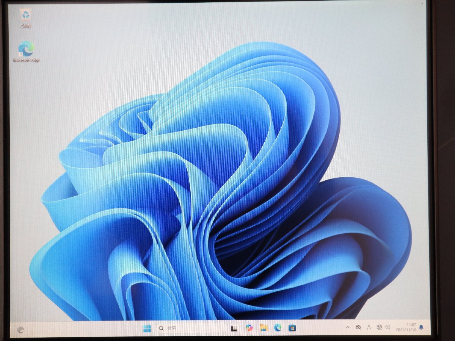Open File Explorer from the taskbar

264,328
